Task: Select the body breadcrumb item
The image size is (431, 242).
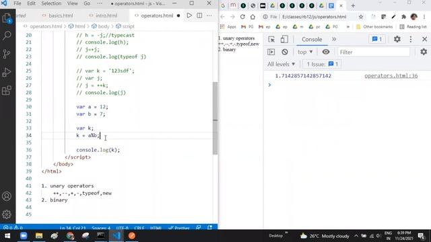Action: 100,26
